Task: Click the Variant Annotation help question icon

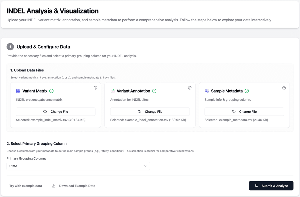Action: point(189,88)
